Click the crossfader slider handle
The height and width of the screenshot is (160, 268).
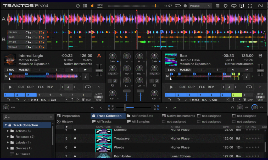coord(125,107)
